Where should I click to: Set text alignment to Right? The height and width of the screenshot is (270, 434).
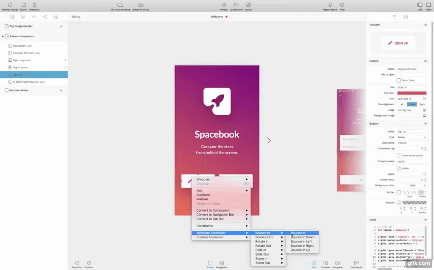(x=422, y=104)
